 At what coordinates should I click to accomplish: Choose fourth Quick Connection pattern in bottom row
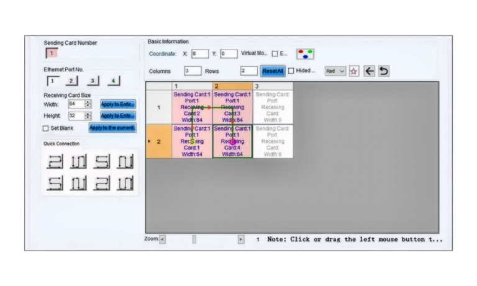(x=125, y=183)
